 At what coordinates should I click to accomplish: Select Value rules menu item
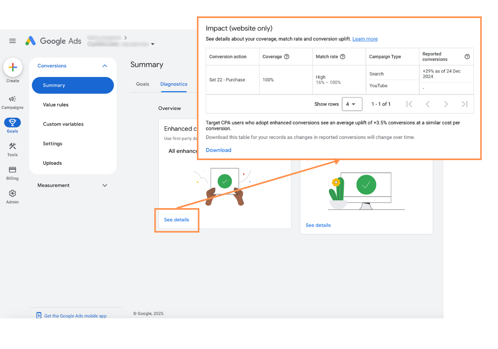56,105
